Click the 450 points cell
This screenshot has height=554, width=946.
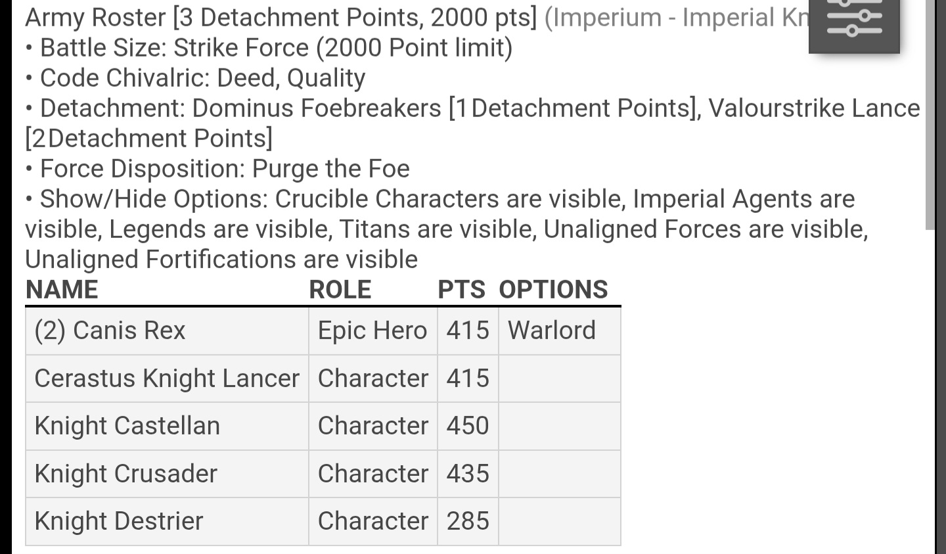(x=468, y=426)
